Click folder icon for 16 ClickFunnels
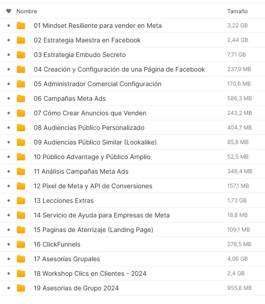The height and width of the screenshot is (304, 265). click(21, 244)
